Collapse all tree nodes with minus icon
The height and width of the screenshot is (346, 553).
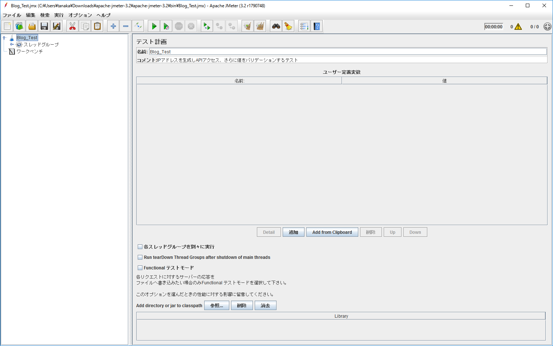point(126,26)
